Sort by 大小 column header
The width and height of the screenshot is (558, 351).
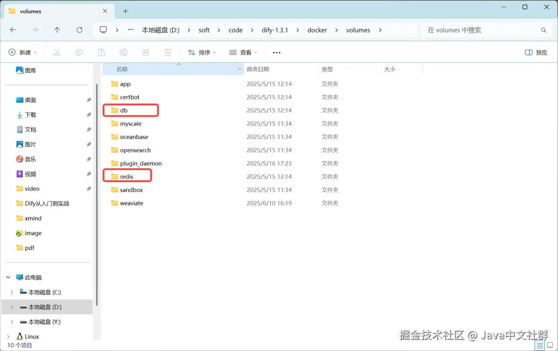(x=390, y=69)
